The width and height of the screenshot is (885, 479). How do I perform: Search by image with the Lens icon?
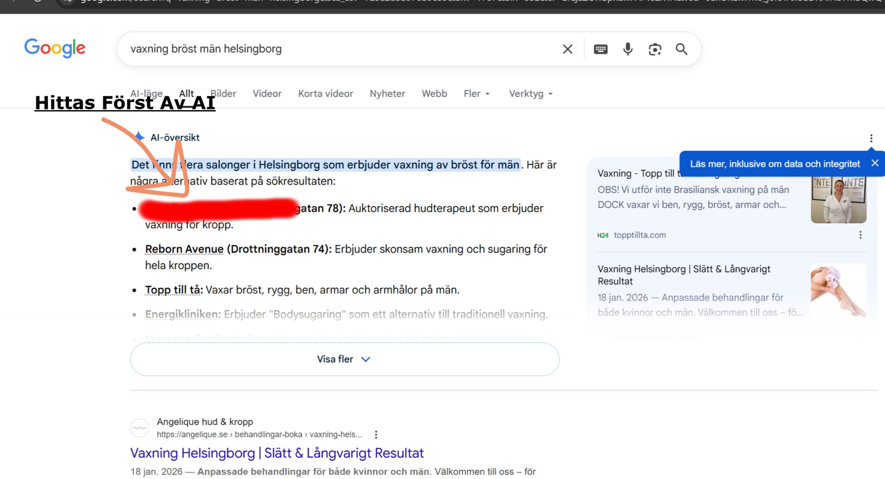655,49
